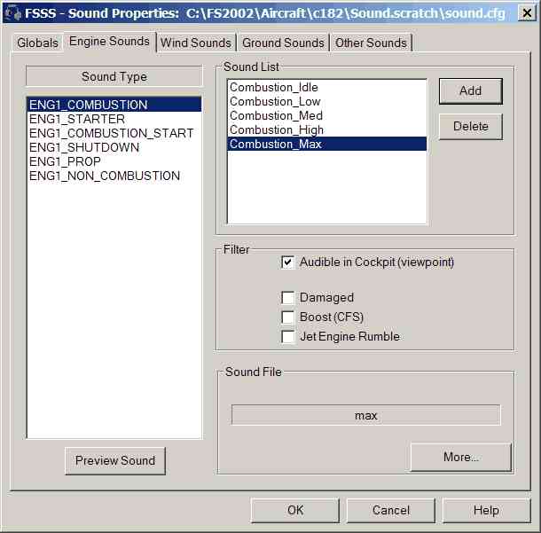541x533 pixels.
Task: Choose ENG1_NON_COMBUSTION entry
Action: coord(114,176)
